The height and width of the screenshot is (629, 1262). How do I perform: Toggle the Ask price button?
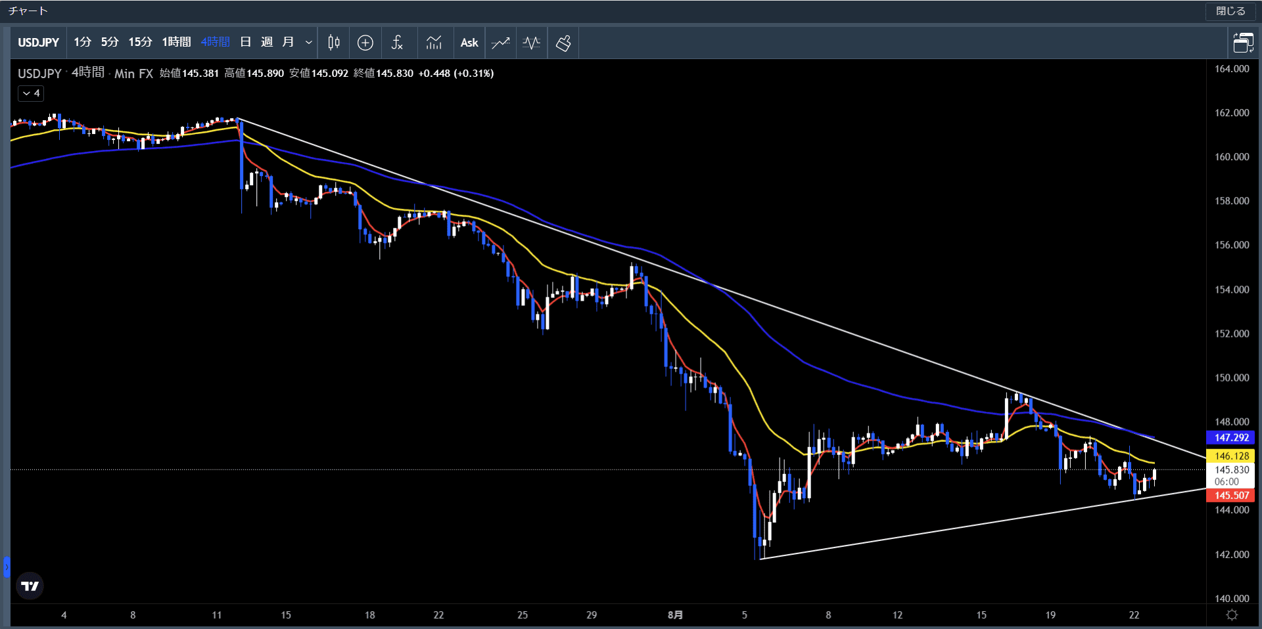(x=469, y=43)
